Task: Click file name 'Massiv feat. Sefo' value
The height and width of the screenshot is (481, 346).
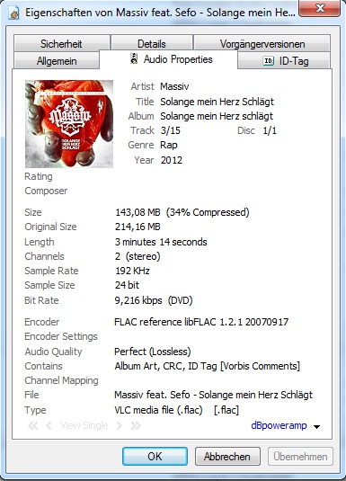Action: coord(214,395)
